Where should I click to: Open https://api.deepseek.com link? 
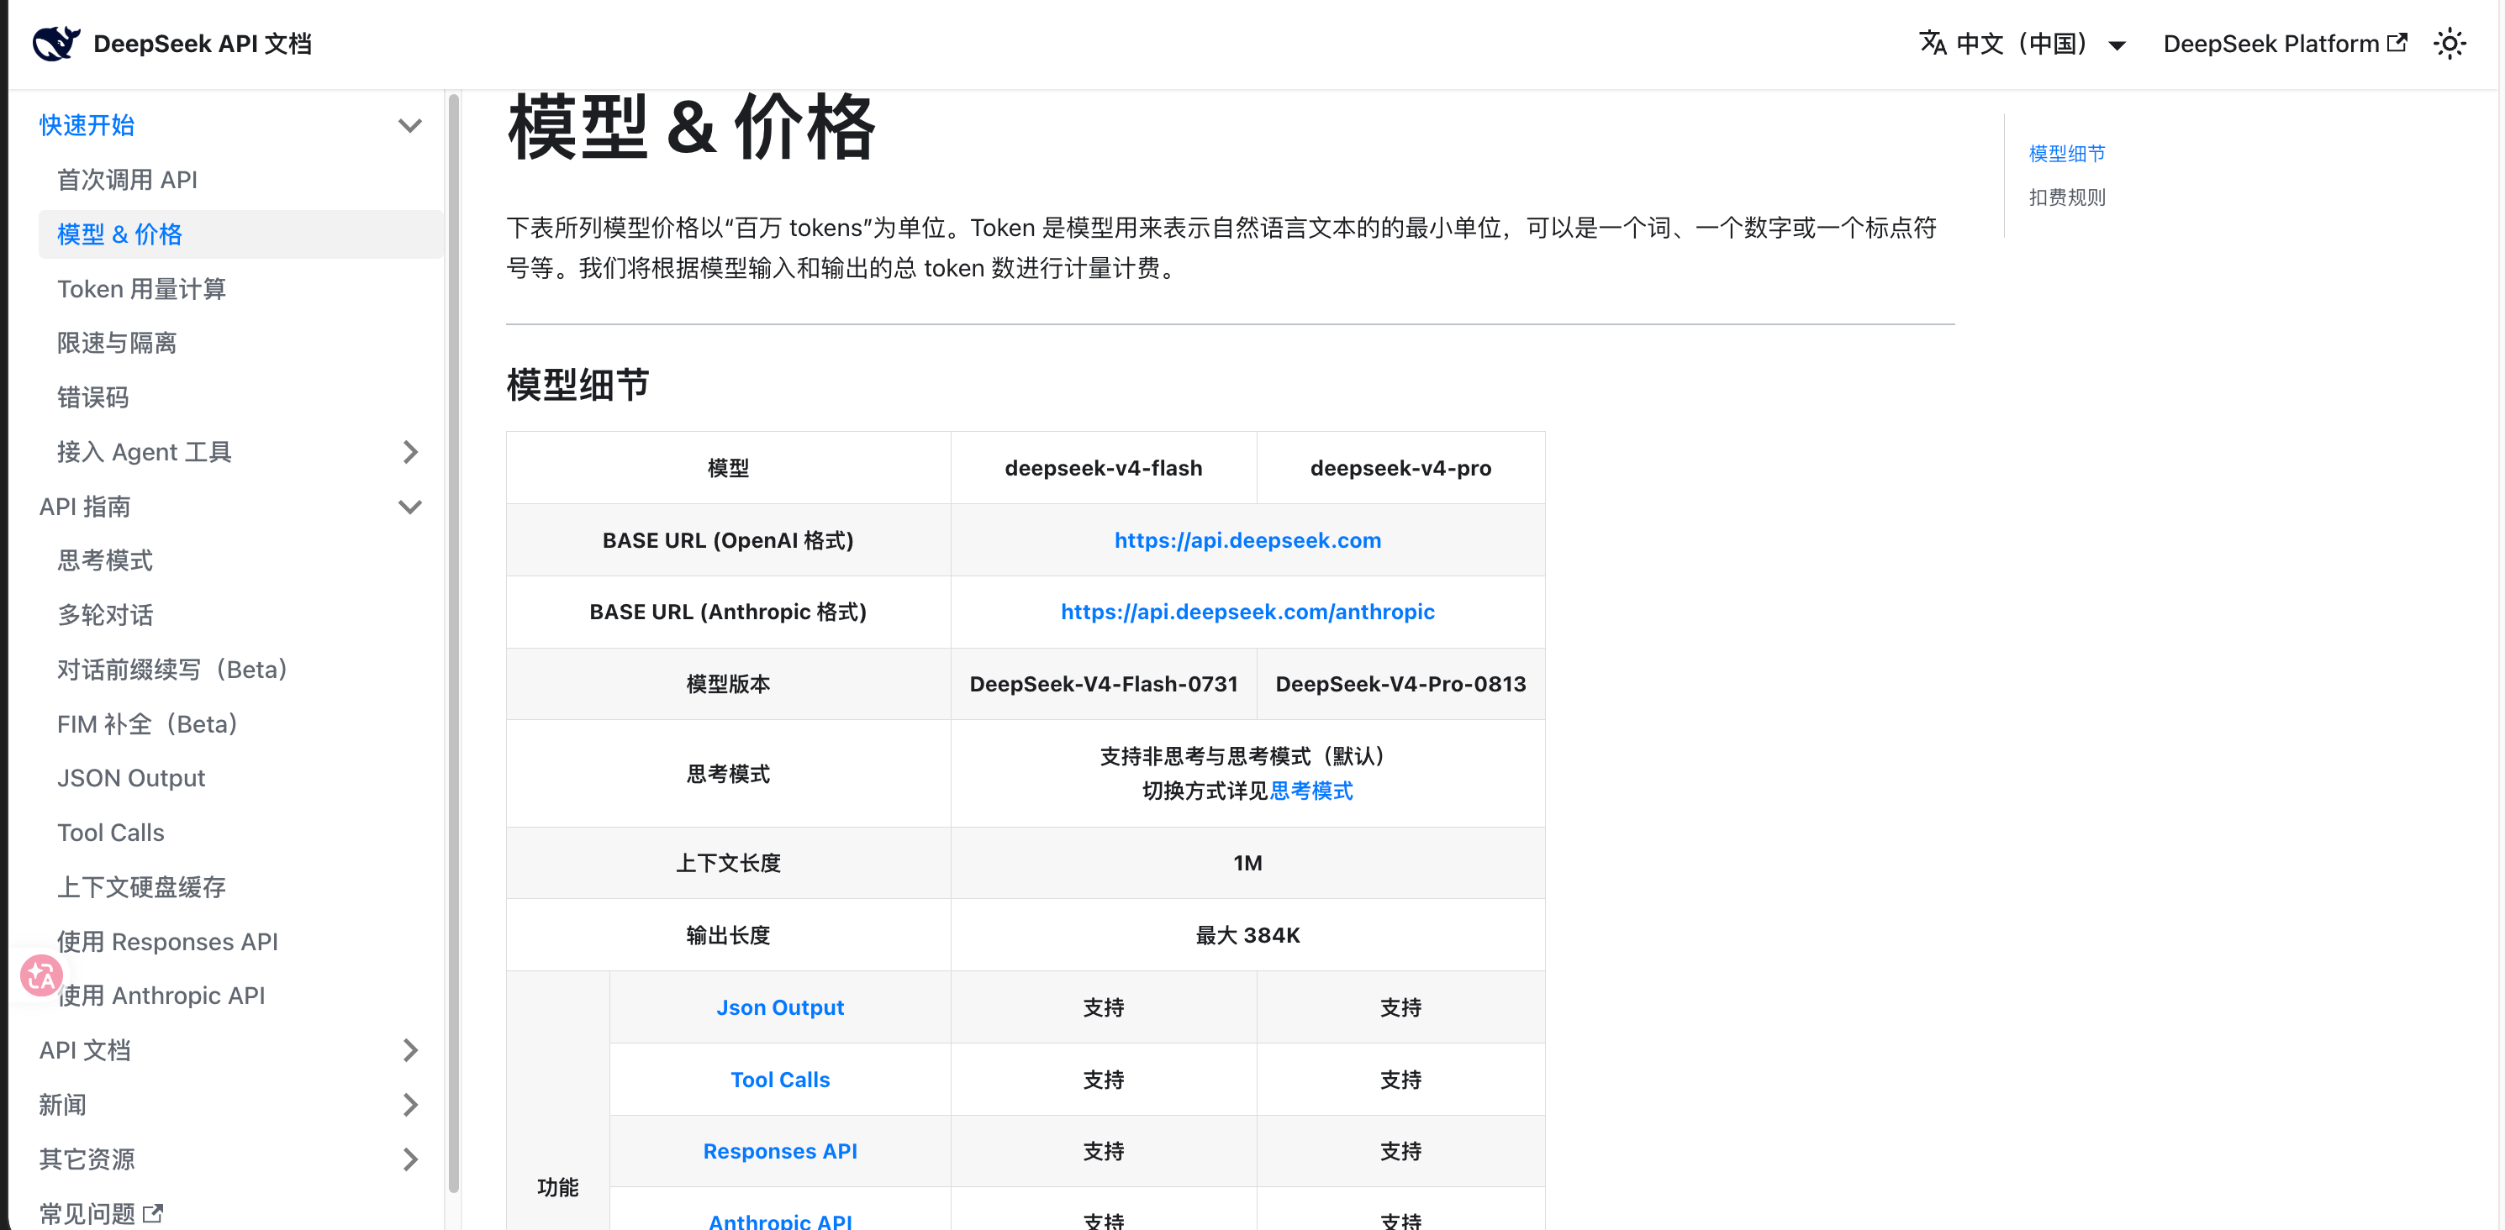[1247, 540]
